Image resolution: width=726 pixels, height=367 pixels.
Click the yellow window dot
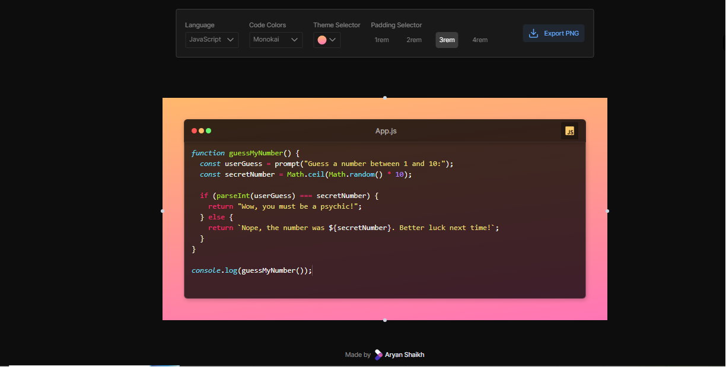pyautogui.click(x=201, y=131)
